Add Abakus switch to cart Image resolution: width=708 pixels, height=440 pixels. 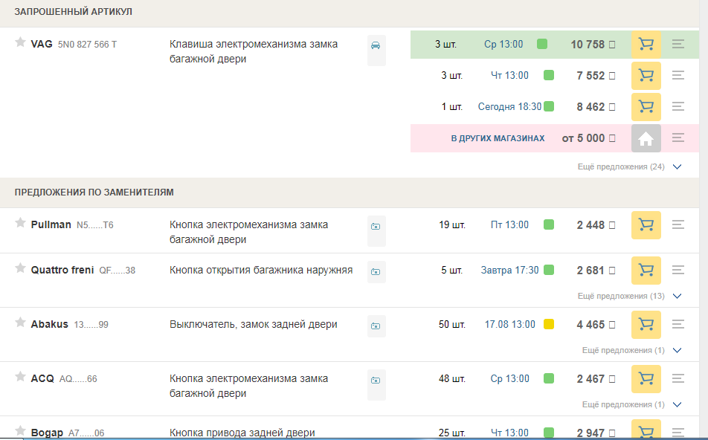[x=646, y=325]
